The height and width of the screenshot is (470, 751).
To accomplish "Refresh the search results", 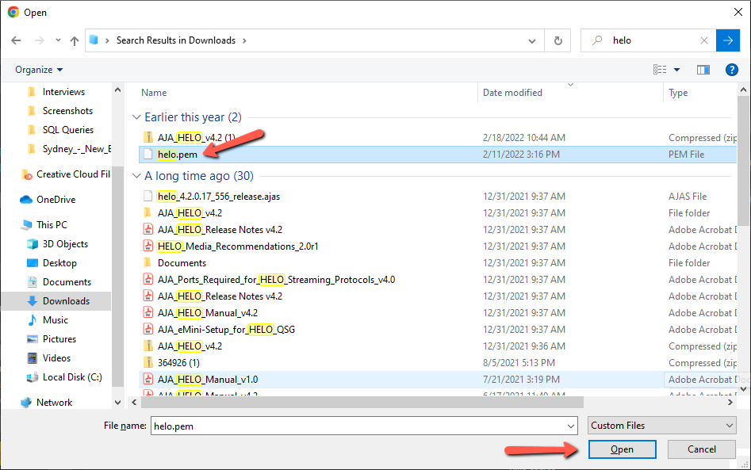I will [x=558, y=40].
